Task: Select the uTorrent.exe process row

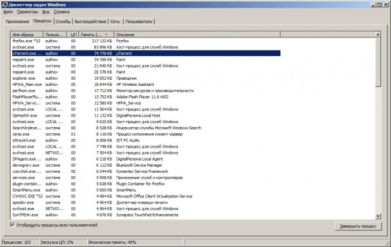Action: [x=146, y=54]
